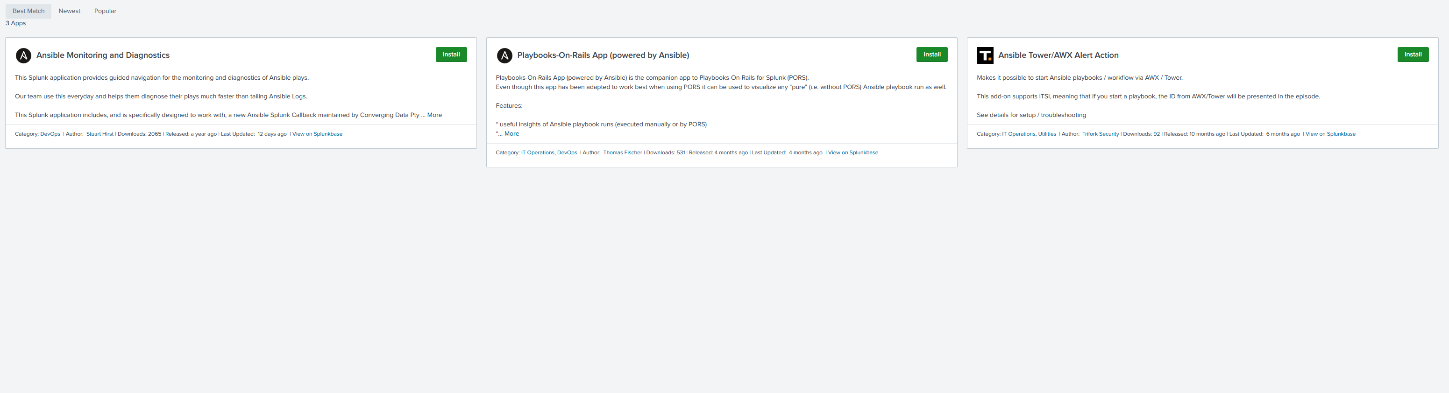The height and width of the screenshot is (393, 1449).
Task: Open author Thomas Fischer link
Action: pyautogui.click(x=623, y=153)
